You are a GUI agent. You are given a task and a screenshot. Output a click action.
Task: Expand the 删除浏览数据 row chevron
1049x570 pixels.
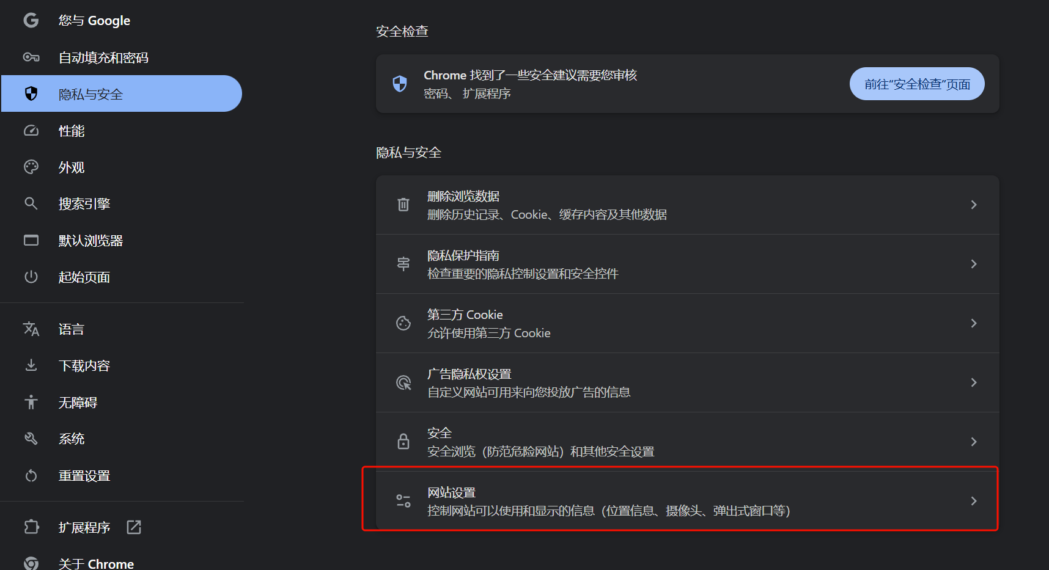[x=974, y=205]
